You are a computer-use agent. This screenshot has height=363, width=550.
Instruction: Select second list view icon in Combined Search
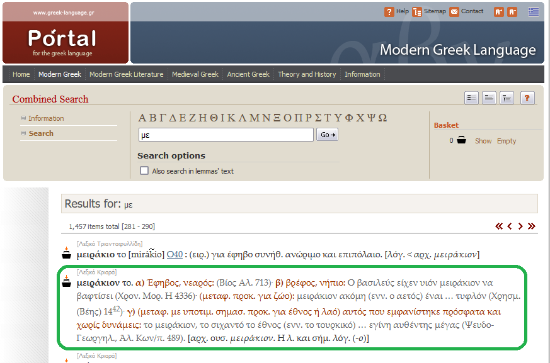point(489,98)
